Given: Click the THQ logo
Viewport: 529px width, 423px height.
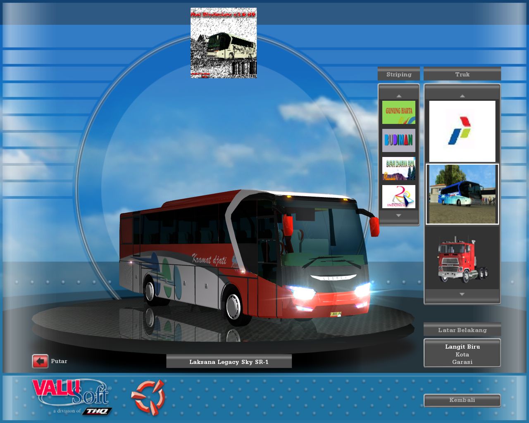Looking at the screenshot, I should coord(97,411).
